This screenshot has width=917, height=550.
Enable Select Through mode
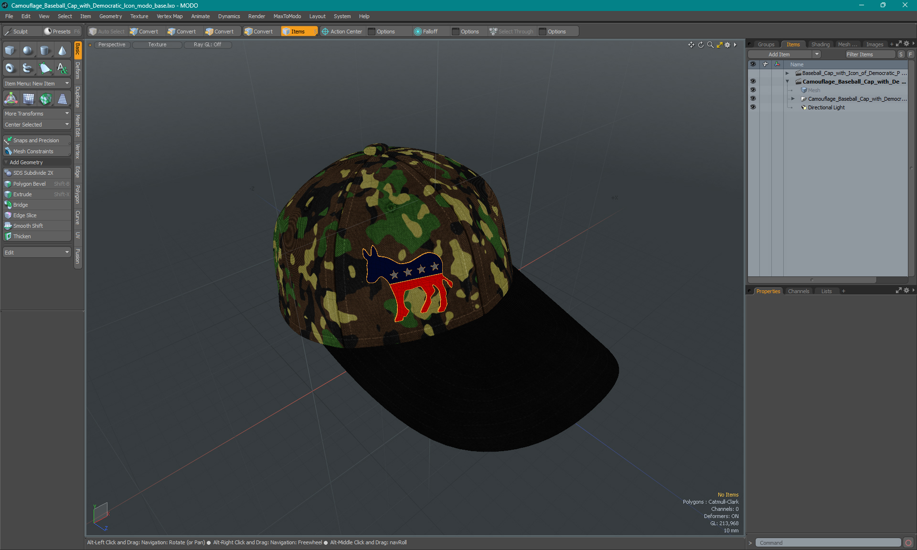click(512, 32)
